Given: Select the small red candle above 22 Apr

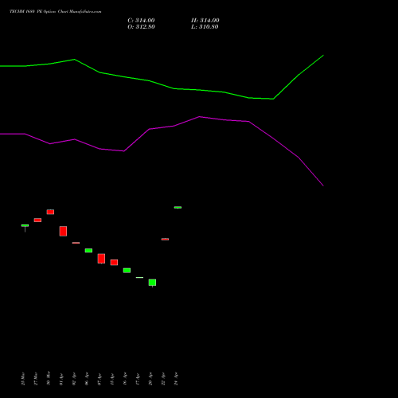Looking at the screenshot, I should tap(165, 239).
